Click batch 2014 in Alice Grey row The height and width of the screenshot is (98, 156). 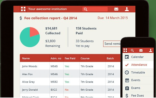[x=111, y=82]
